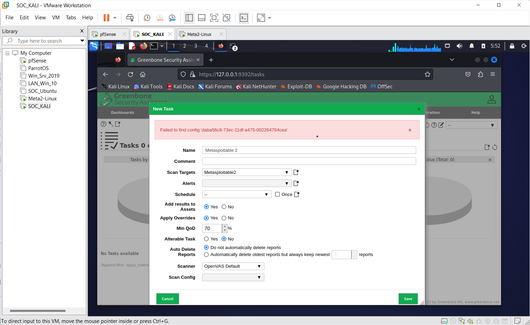Click the volume icon in the Kali panel
This screenshot has width=530, height=325.
coord(460,46)
